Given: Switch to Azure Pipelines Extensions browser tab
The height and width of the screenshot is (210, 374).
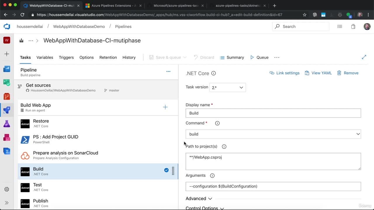Looking at the screenshot, I should pos(114,6).
